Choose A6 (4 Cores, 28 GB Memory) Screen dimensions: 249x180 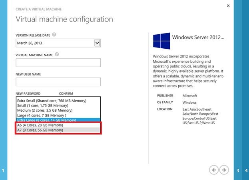click(58, 125)
